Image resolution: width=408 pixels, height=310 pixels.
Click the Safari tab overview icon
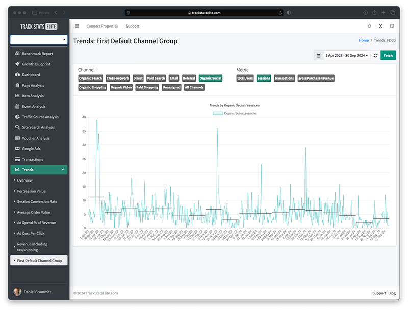coord(393,12)
